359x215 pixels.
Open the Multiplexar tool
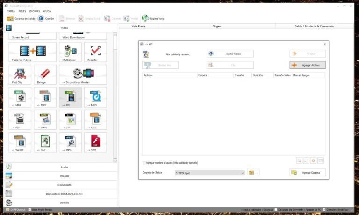pyautogui.click(x=70, y=52)
